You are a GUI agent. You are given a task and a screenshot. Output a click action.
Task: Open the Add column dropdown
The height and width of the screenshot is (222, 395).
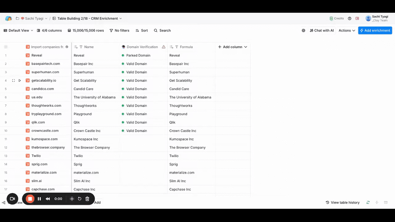point(233,47)
